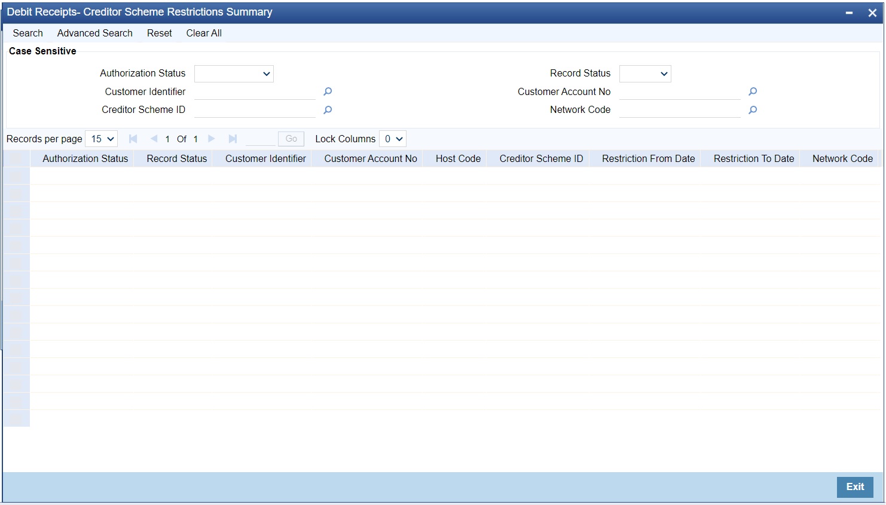Click Network Code column header

[842, 158]
